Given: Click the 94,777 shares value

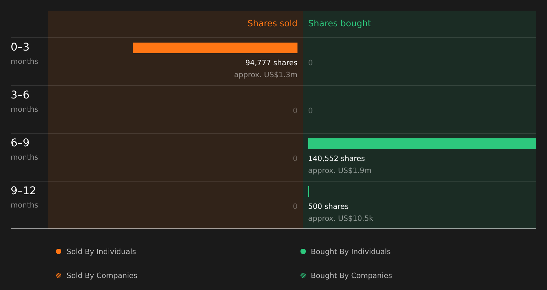Looking at the screenshot, I should [272, 63].
